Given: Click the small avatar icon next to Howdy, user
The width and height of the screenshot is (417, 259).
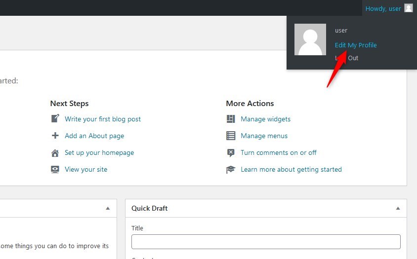Looking at the screenshot, I should 408,8.
